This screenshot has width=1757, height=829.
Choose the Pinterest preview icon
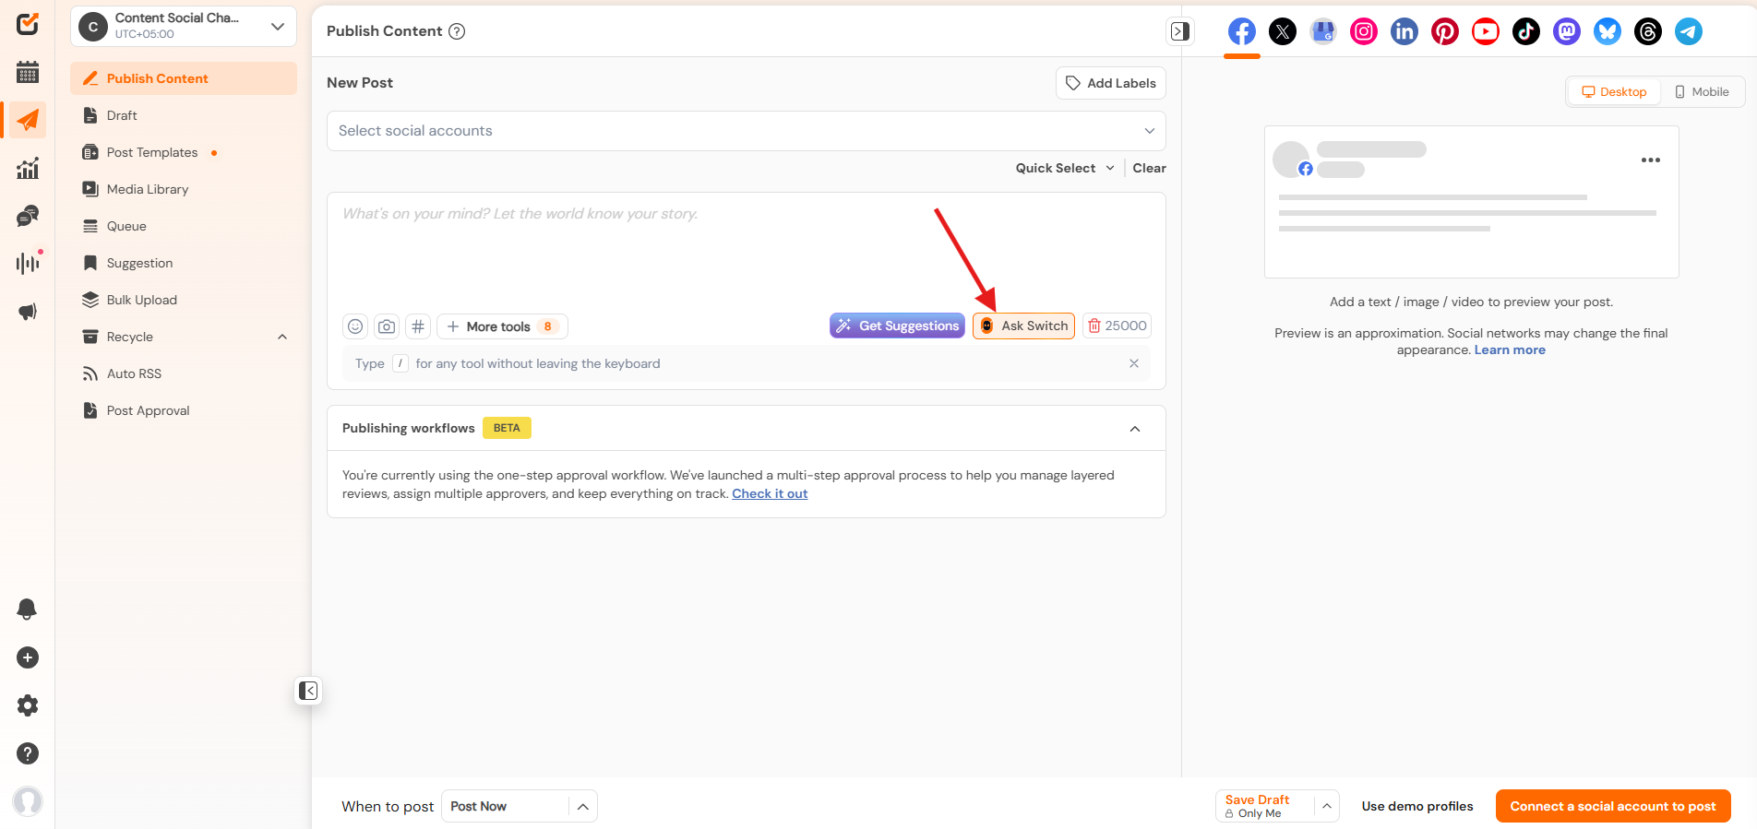[x=1445, y=31]
